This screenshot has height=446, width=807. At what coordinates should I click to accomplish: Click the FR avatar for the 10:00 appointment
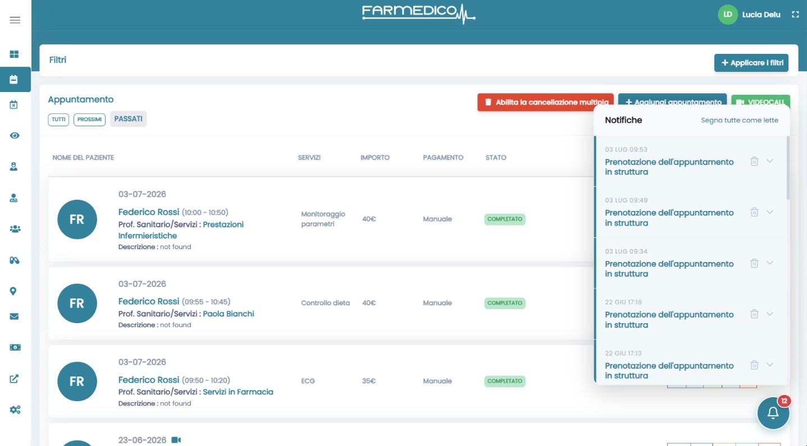(x=77, y=219)
